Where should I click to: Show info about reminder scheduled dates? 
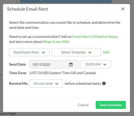pyautogui.click(x=104, y=83)
